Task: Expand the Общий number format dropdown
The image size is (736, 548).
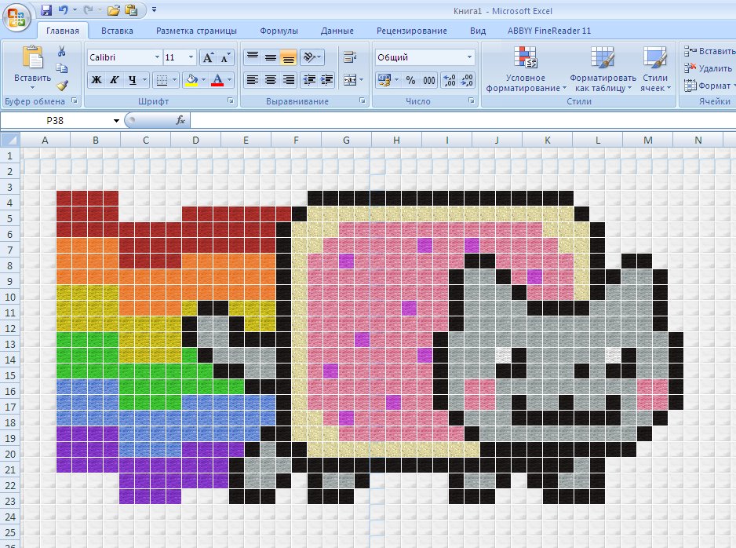Action: [469, 57]
